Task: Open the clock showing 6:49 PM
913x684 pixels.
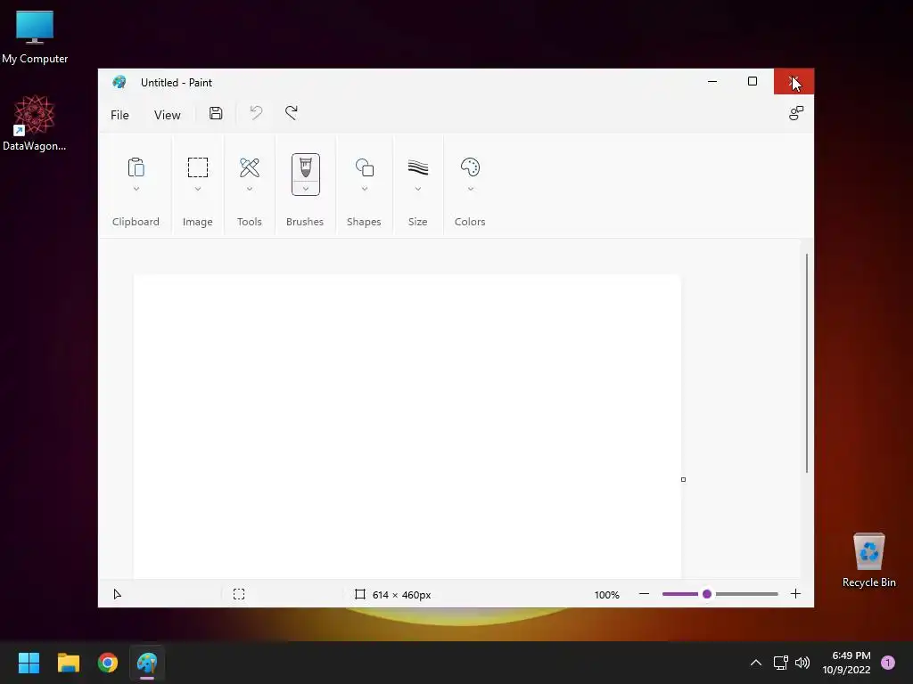Action: coord(846,663)
